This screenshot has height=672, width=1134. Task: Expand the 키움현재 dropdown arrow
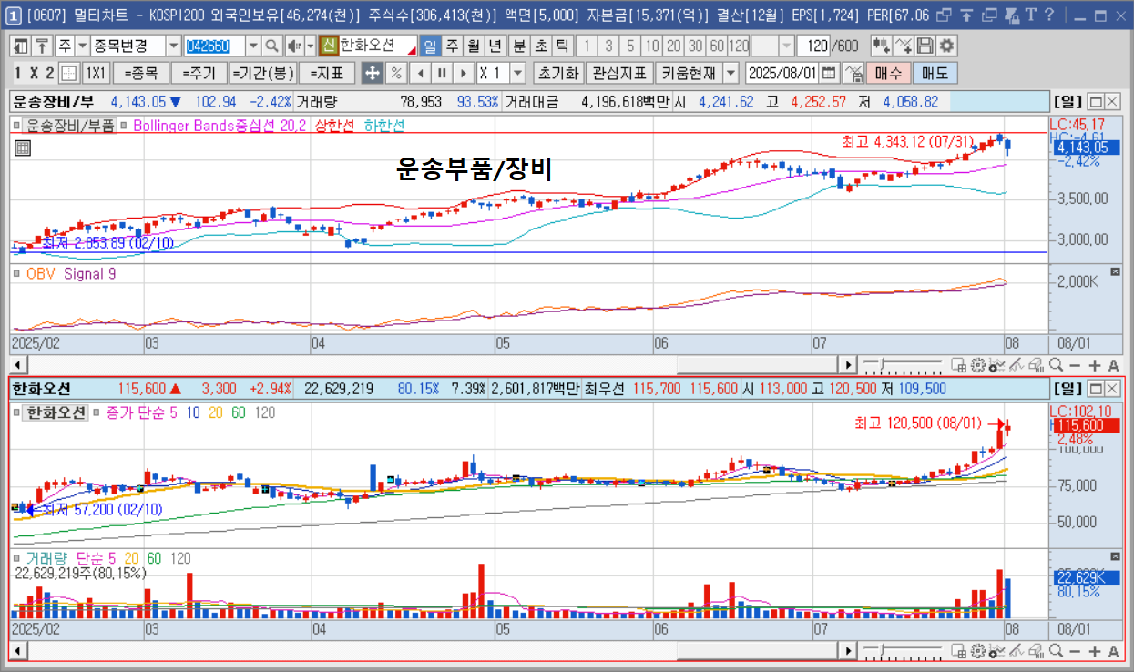coord(732,73)
